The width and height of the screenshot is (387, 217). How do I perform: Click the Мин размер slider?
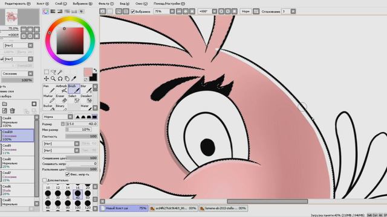click(x=79, y=130)
